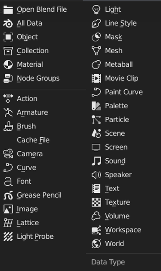Select the Line Style icon

96,23
